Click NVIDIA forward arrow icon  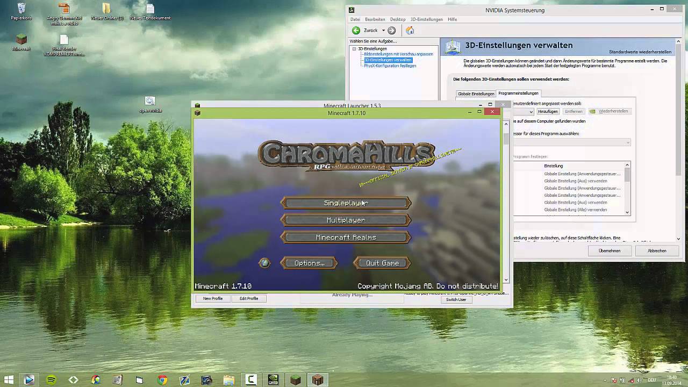[392, 30]
